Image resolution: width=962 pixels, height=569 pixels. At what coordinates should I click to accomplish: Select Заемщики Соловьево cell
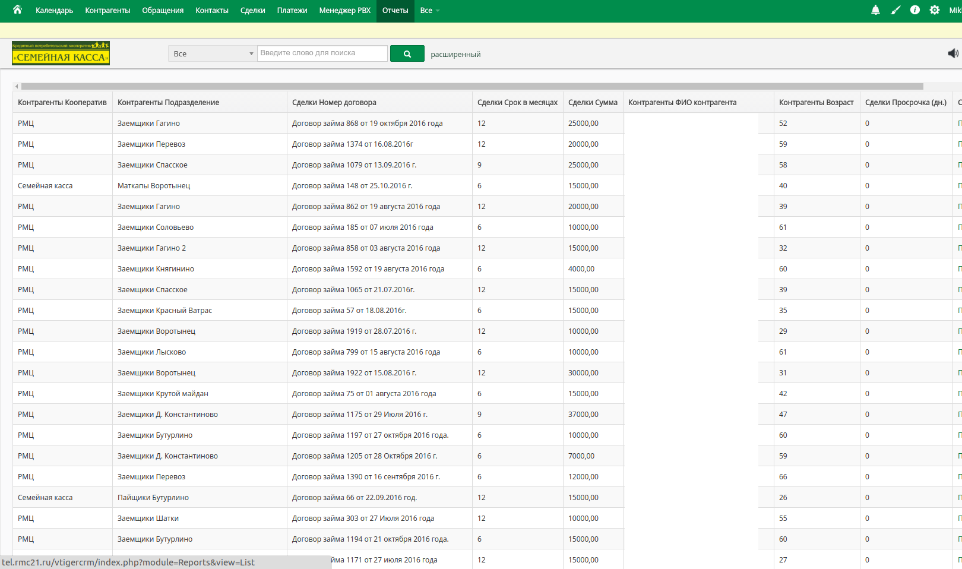coord(200,227)
